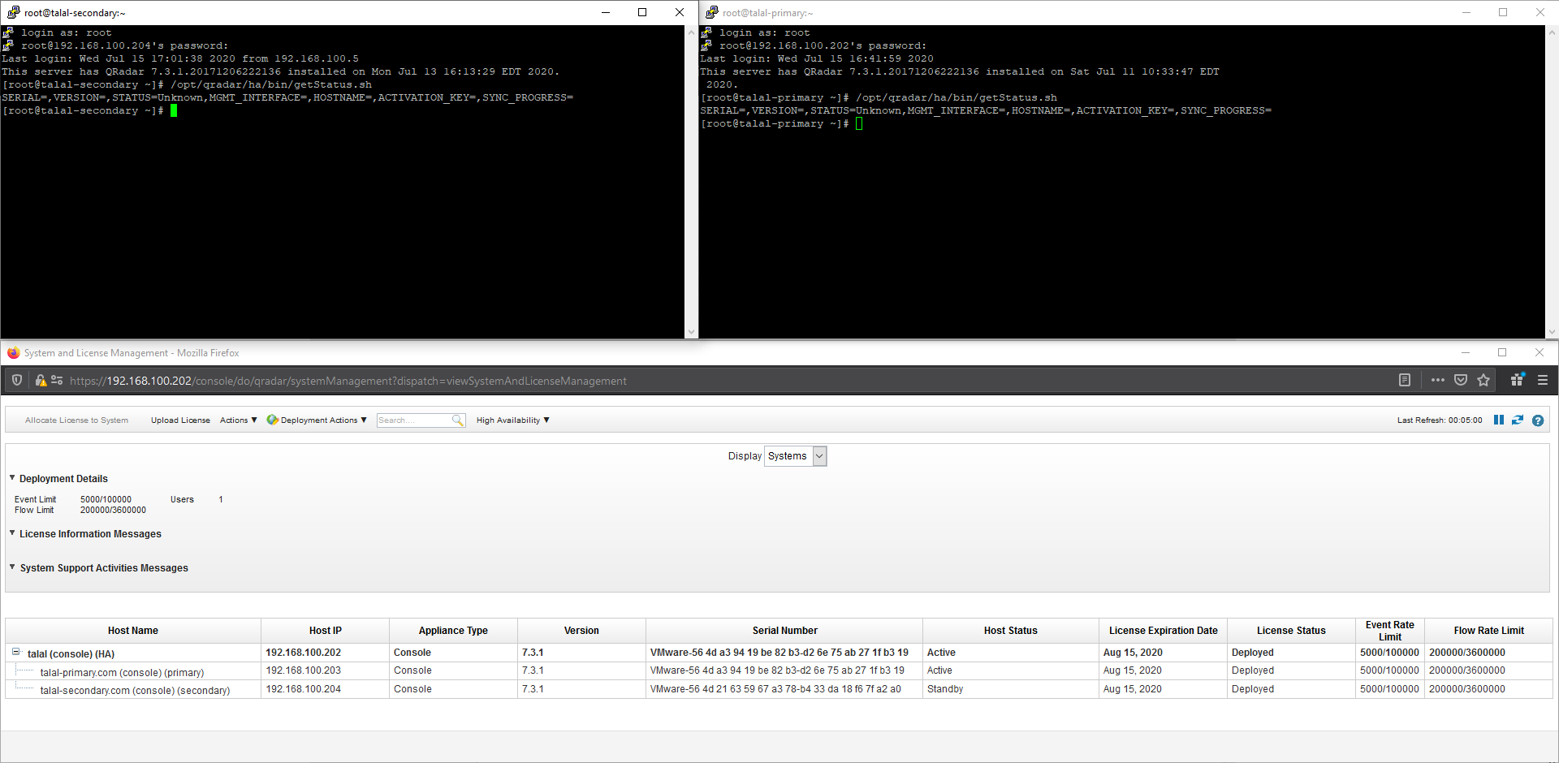Minimize the talal-primary PuTTY window
Screen dimensions: 1559x763
click(x=1466, y=12)
